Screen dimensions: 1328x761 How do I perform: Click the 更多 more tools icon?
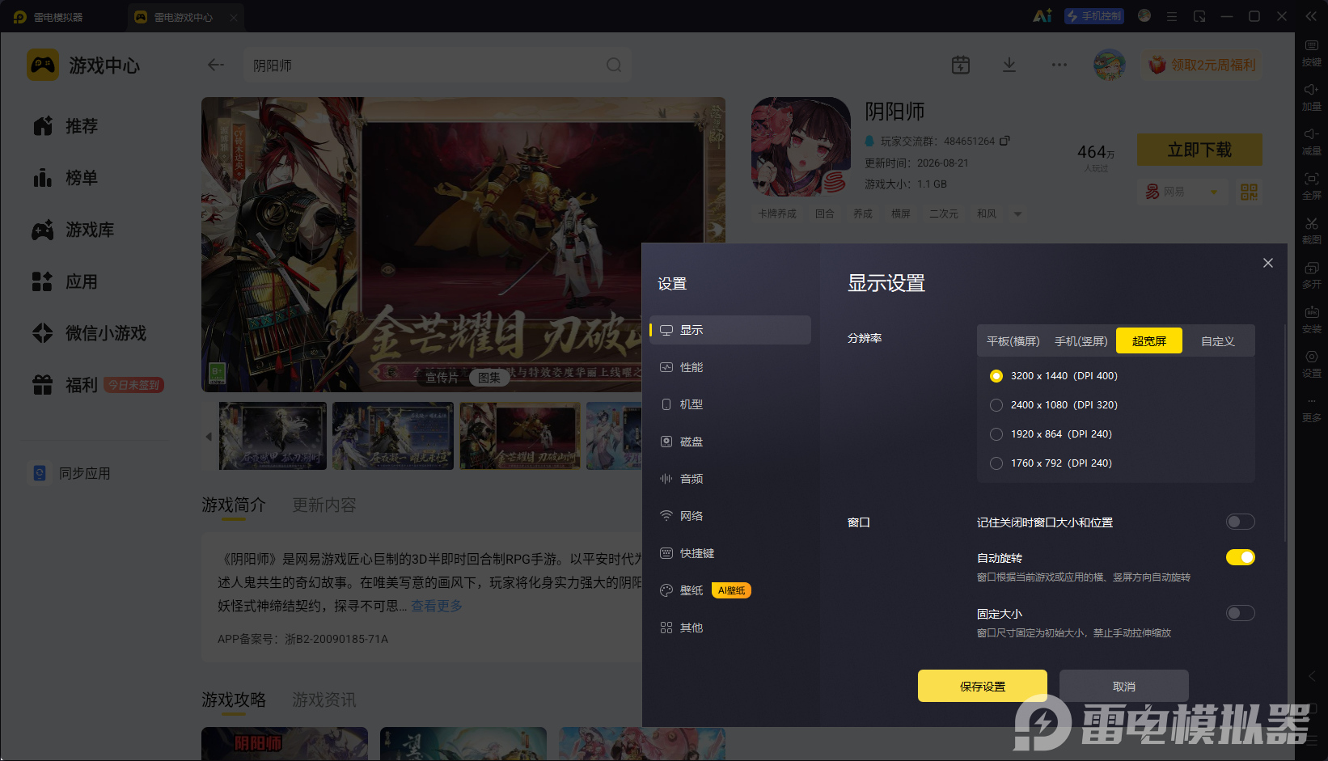pyautogui.click(x=1312, y=409)
